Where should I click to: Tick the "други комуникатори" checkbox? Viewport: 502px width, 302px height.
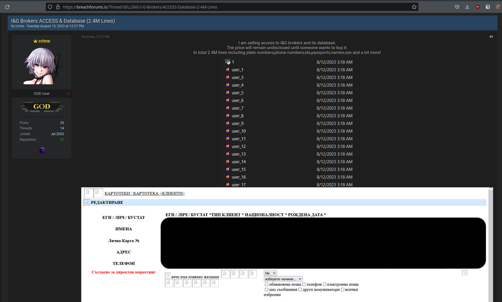click(300, 290)
